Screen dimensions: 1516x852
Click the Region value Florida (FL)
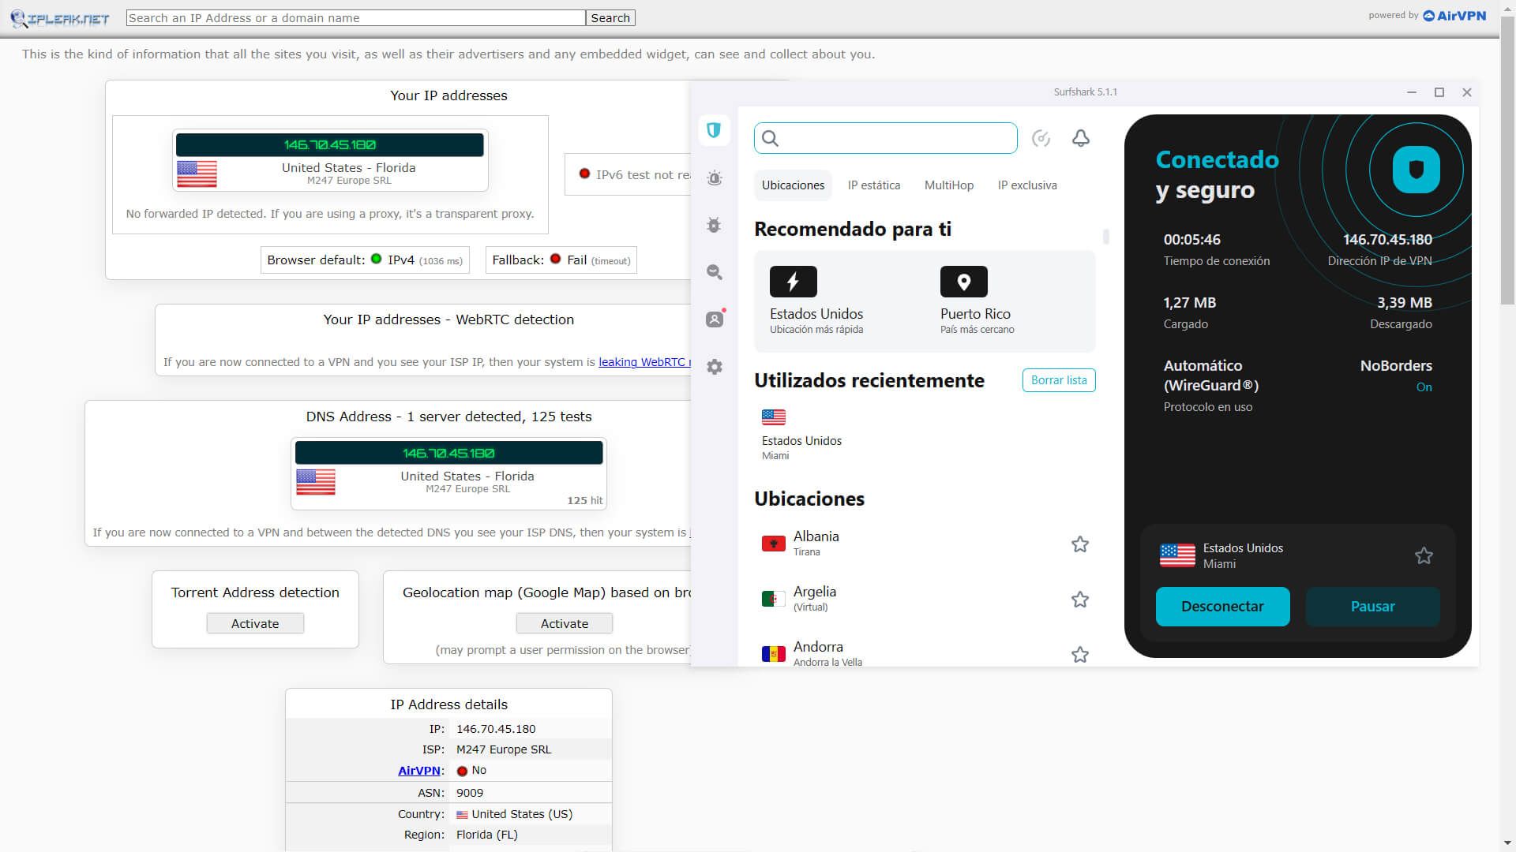point(487,835)
